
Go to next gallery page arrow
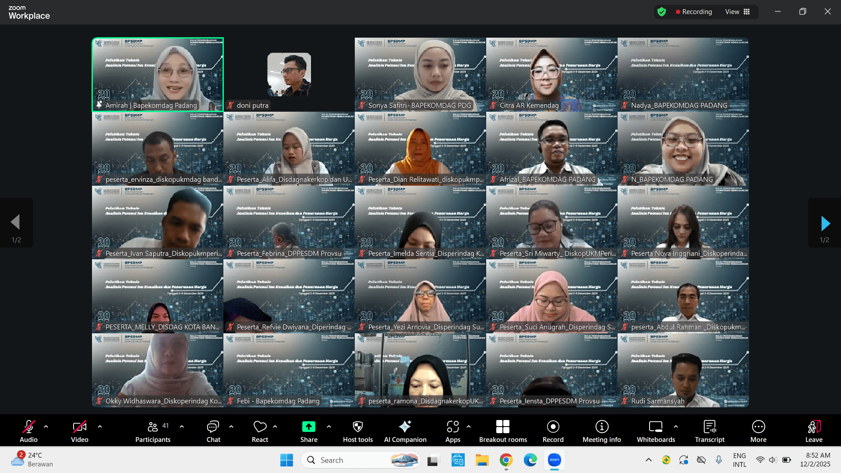click(825, 223)
